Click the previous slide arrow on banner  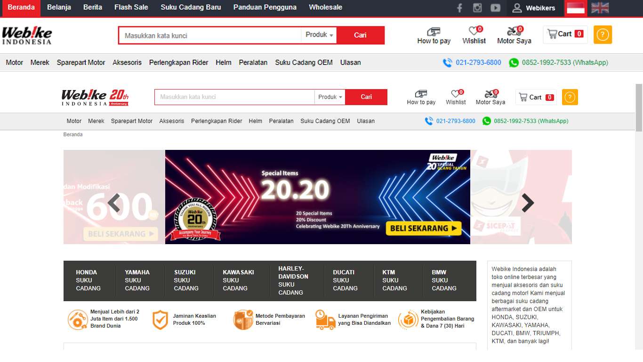point(114,203)
